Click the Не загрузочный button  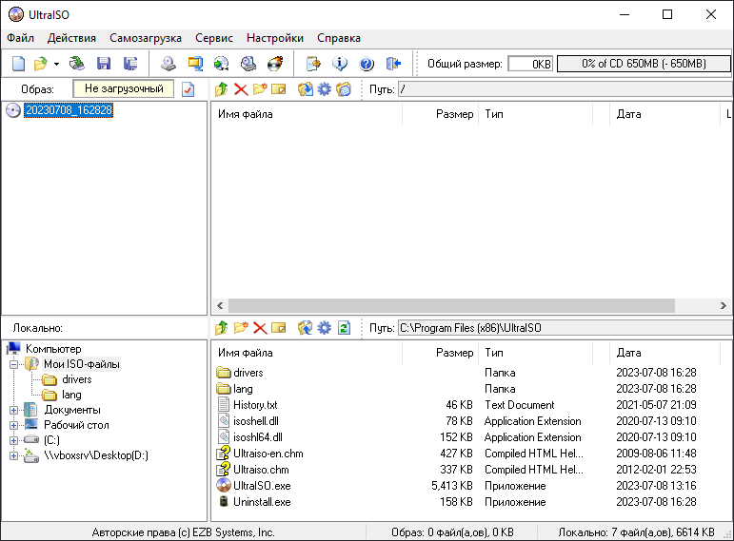[x=124, y=88]
